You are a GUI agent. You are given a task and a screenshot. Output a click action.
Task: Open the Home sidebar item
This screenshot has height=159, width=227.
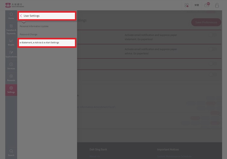tap(11, 16)
